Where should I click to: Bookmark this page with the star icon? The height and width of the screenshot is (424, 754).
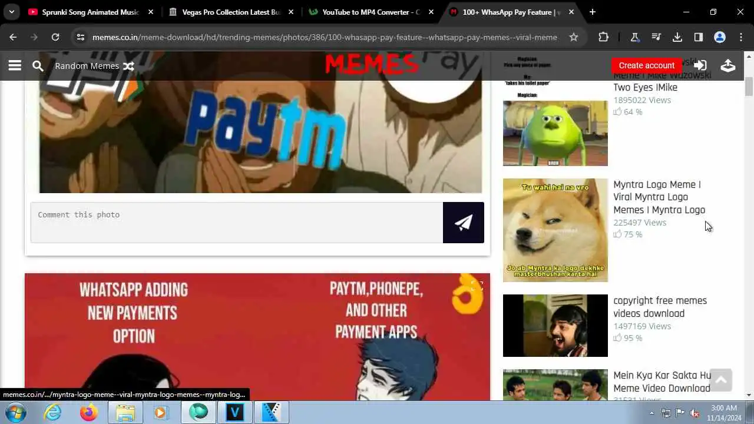[x=573, y=37]
